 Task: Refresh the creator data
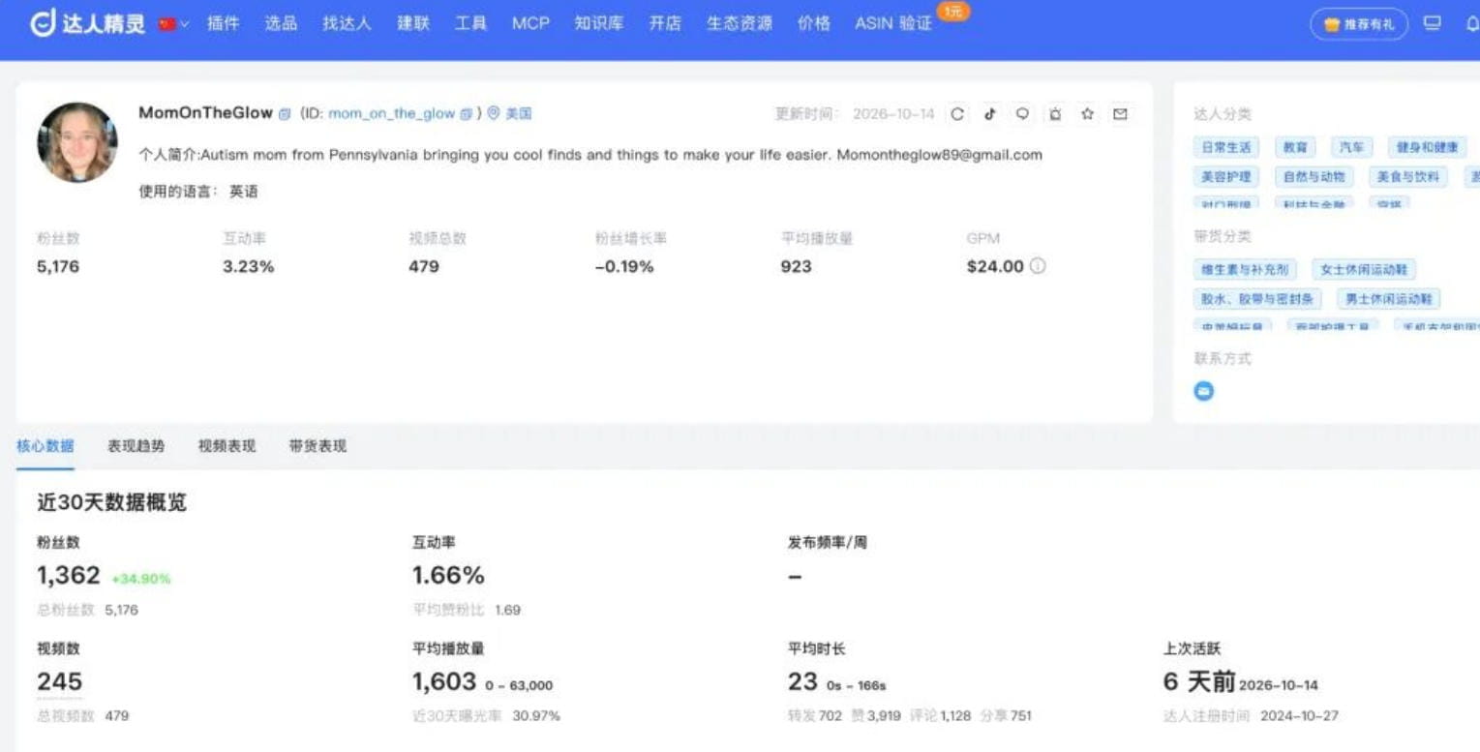(x=957, y=114)
